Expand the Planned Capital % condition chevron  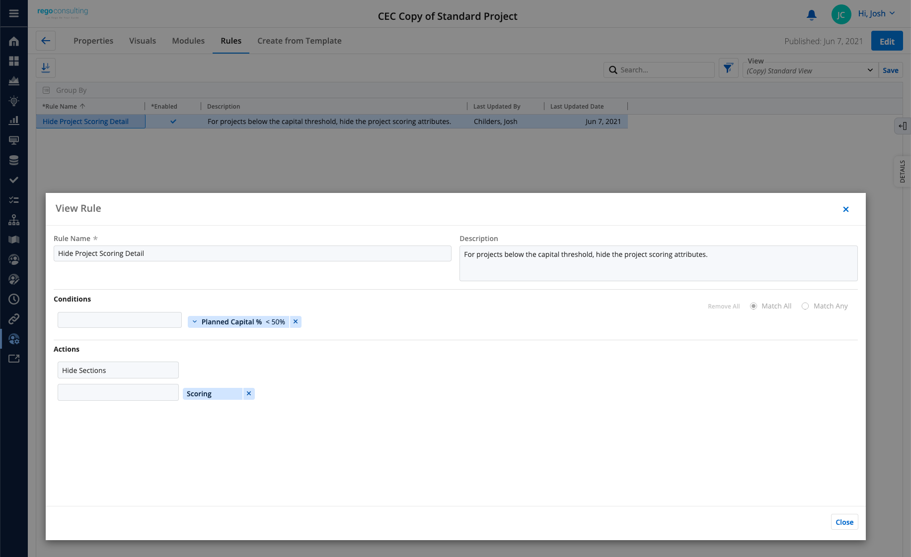pyautogui.click(x=195, y=322)
